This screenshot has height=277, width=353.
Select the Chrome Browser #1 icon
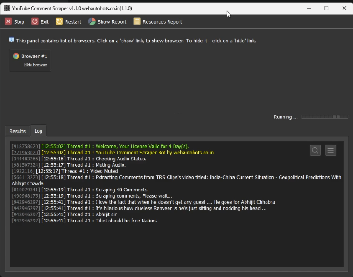tap(16, 56)
